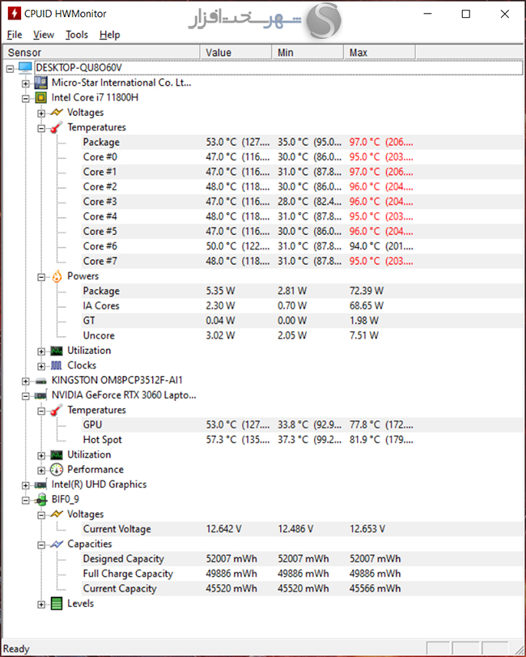The height and width of the screenshot is (657, 526).
Task: Expand the CPU Voltages node
Action: pyautogui.click(x=41, y=113)
